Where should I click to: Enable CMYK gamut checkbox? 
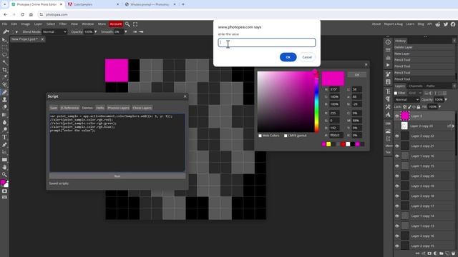[x=286, y=136]
